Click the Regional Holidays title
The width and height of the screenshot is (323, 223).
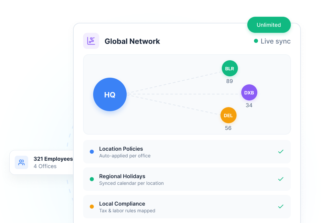tap(122, 176)
